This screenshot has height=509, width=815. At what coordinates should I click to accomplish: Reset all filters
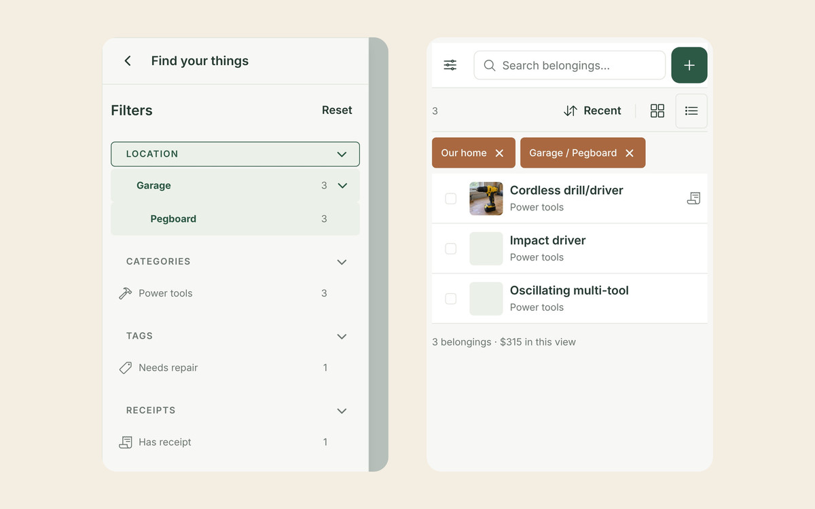(337, 110)
